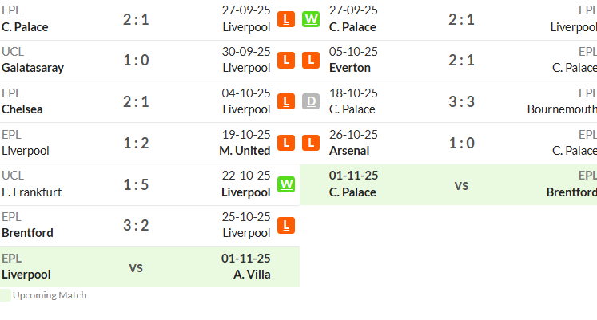
Task: Click the grey D badge for Bournemouth draw
Action: [311, 102]
